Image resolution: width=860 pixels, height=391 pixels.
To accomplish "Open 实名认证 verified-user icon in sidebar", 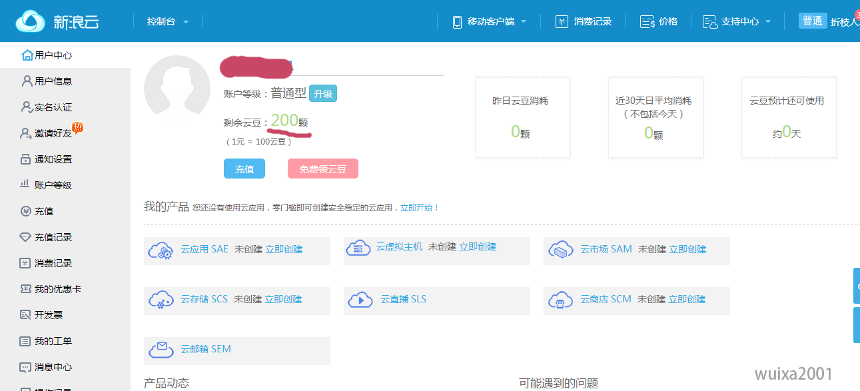I will 27,107.
